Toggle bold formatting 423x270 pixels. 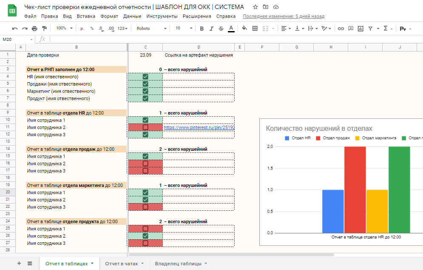202,29
